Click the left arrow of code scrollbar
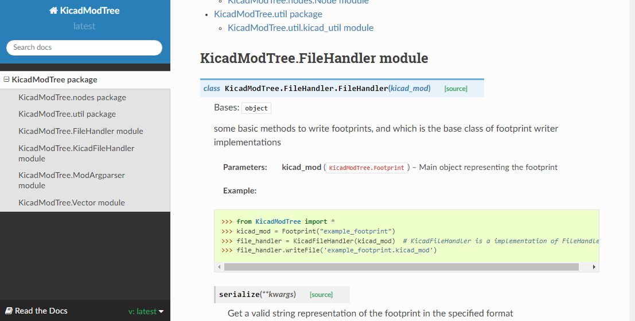 point(219,267)
